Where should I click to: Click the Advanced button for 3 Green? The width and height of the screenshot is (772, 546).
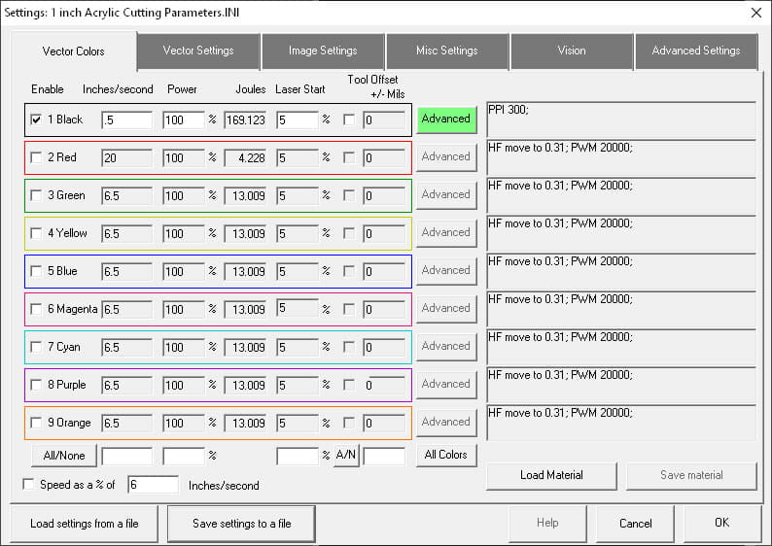[446, 194]
